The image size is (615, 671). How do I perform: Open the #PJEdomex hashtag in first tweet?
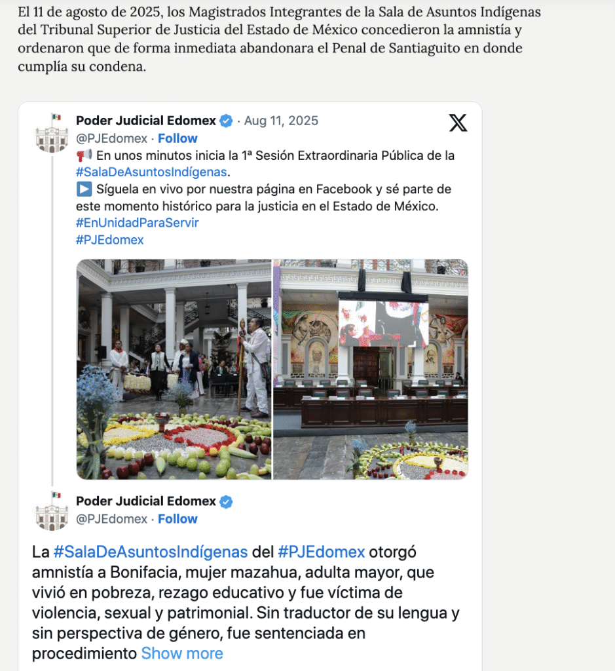coord(110,240)
